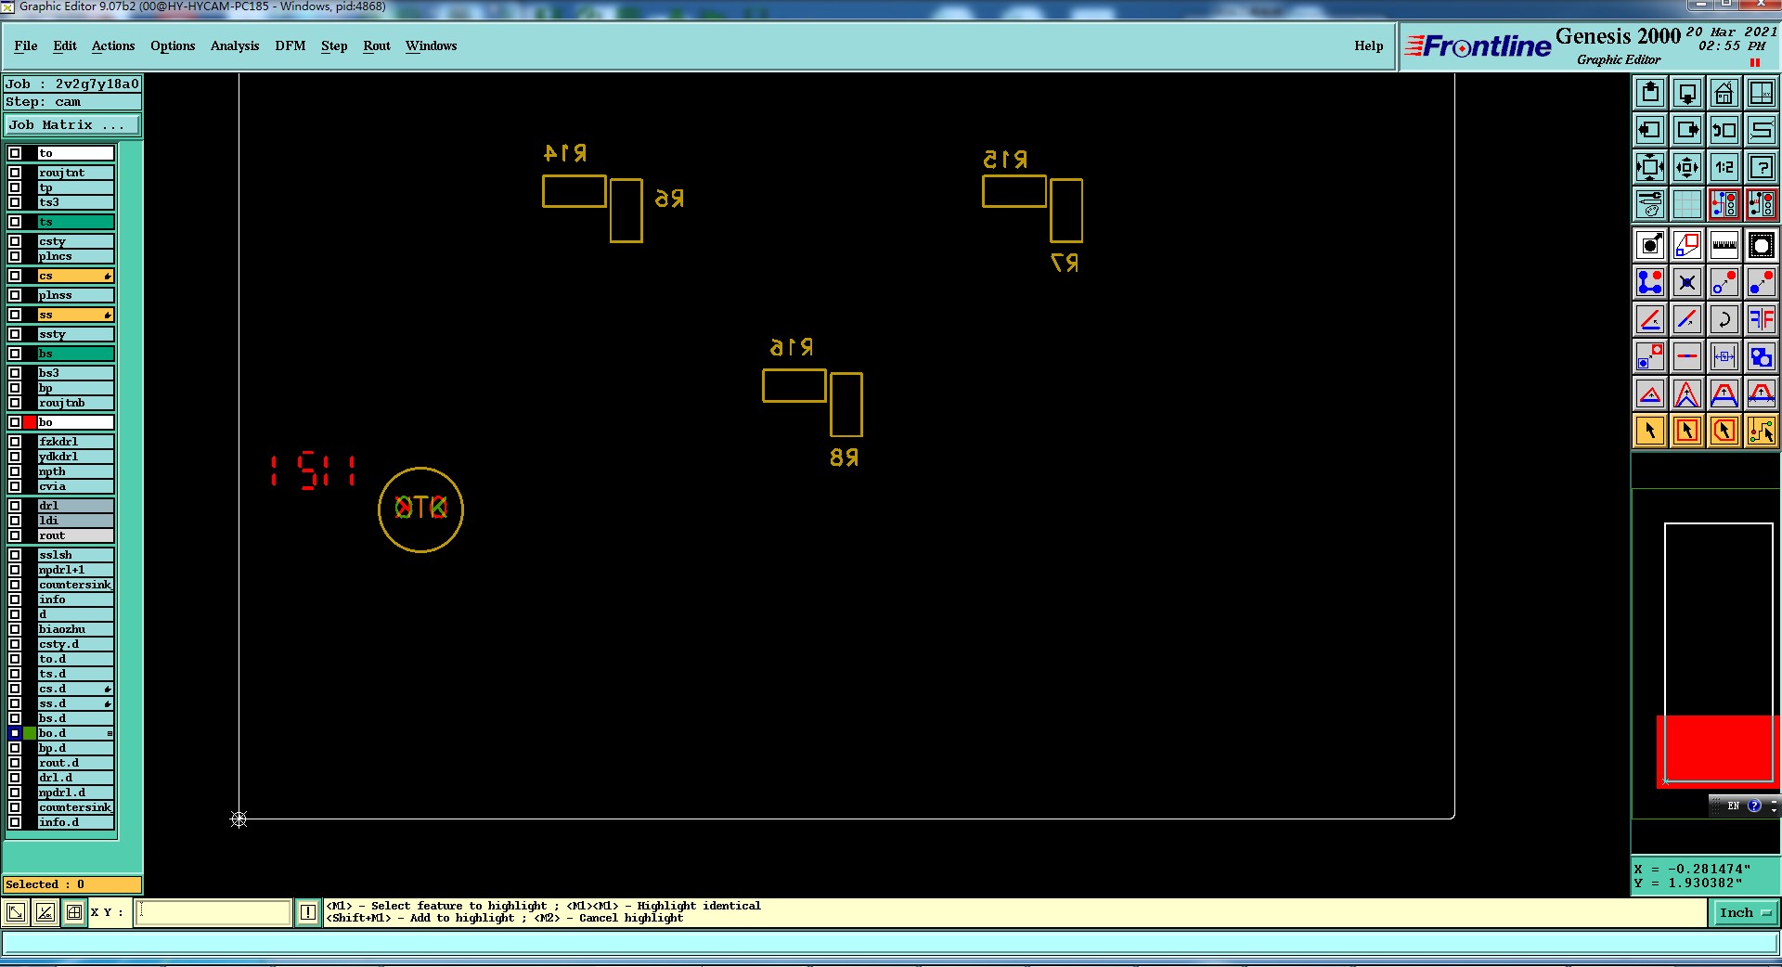Viewport: 1782px width, 967px height.
Task: Click the pan up arrow icon
Action: pos(1650,93)
